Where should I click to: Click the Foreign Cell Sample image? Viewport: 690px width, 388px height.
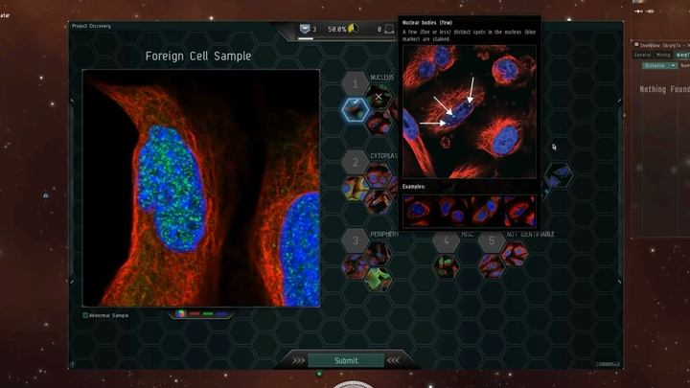[200, 187]
